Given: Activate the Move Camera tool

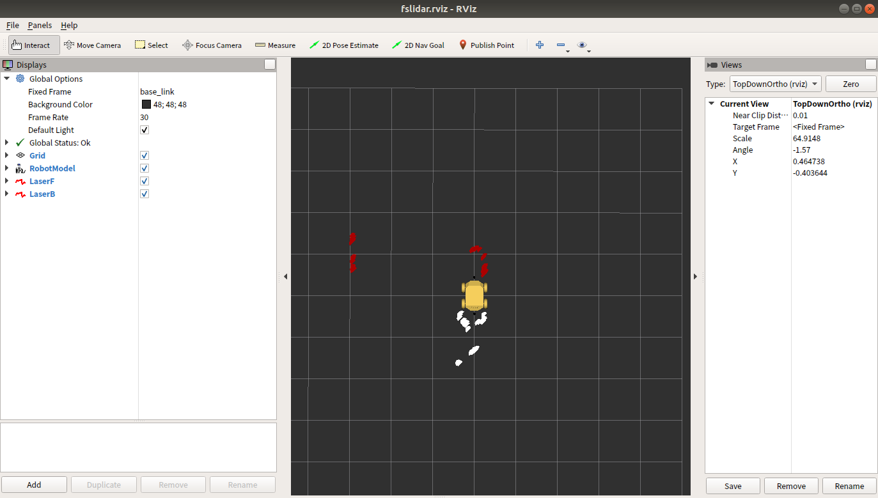Looking at the screenshot, I should 92,45.
